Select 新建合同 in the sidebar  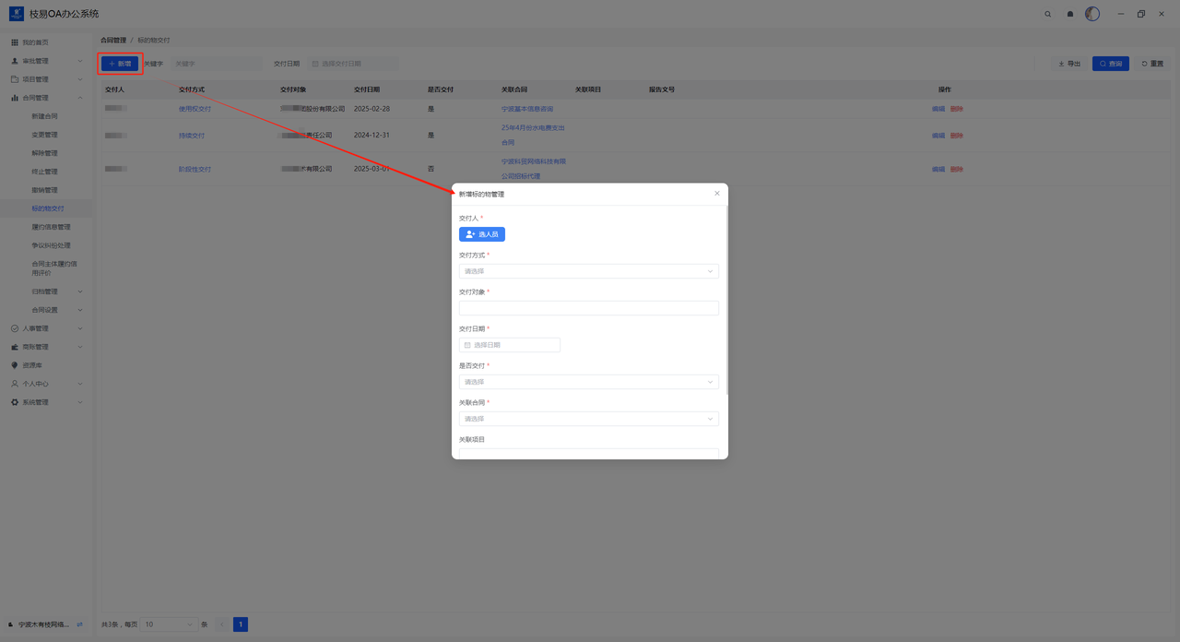click(x=44, y=116)
